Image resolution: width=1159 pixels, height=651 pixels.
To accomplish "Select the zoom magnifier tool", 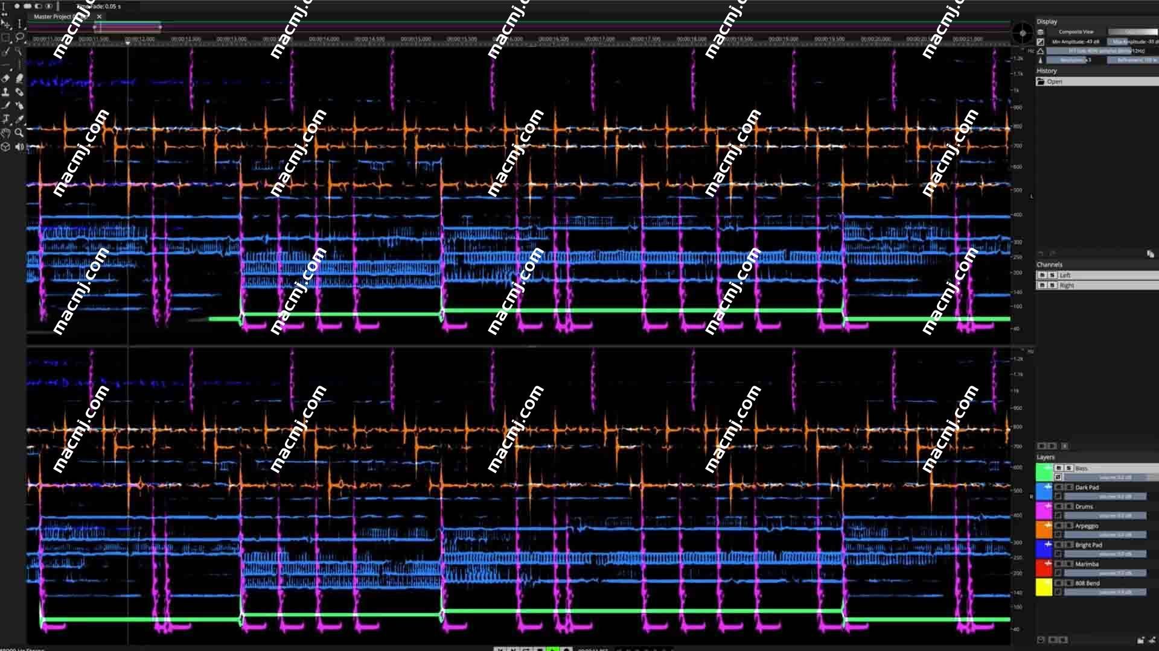I will coord(19,133).
